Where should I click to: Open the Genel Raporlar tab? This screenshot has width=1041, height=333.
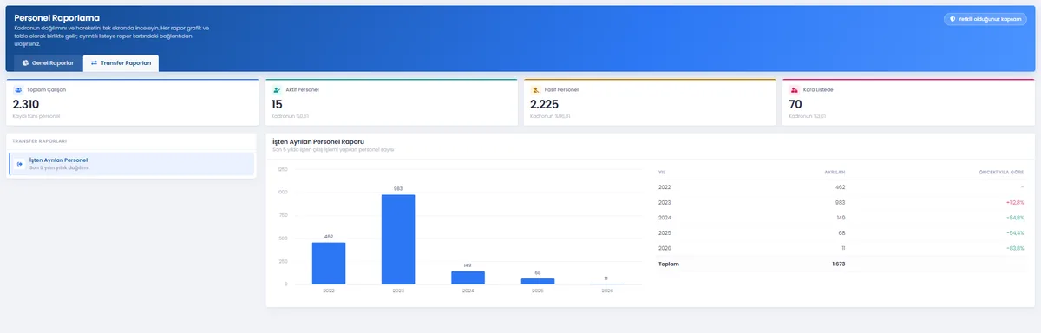pos(48,62)
